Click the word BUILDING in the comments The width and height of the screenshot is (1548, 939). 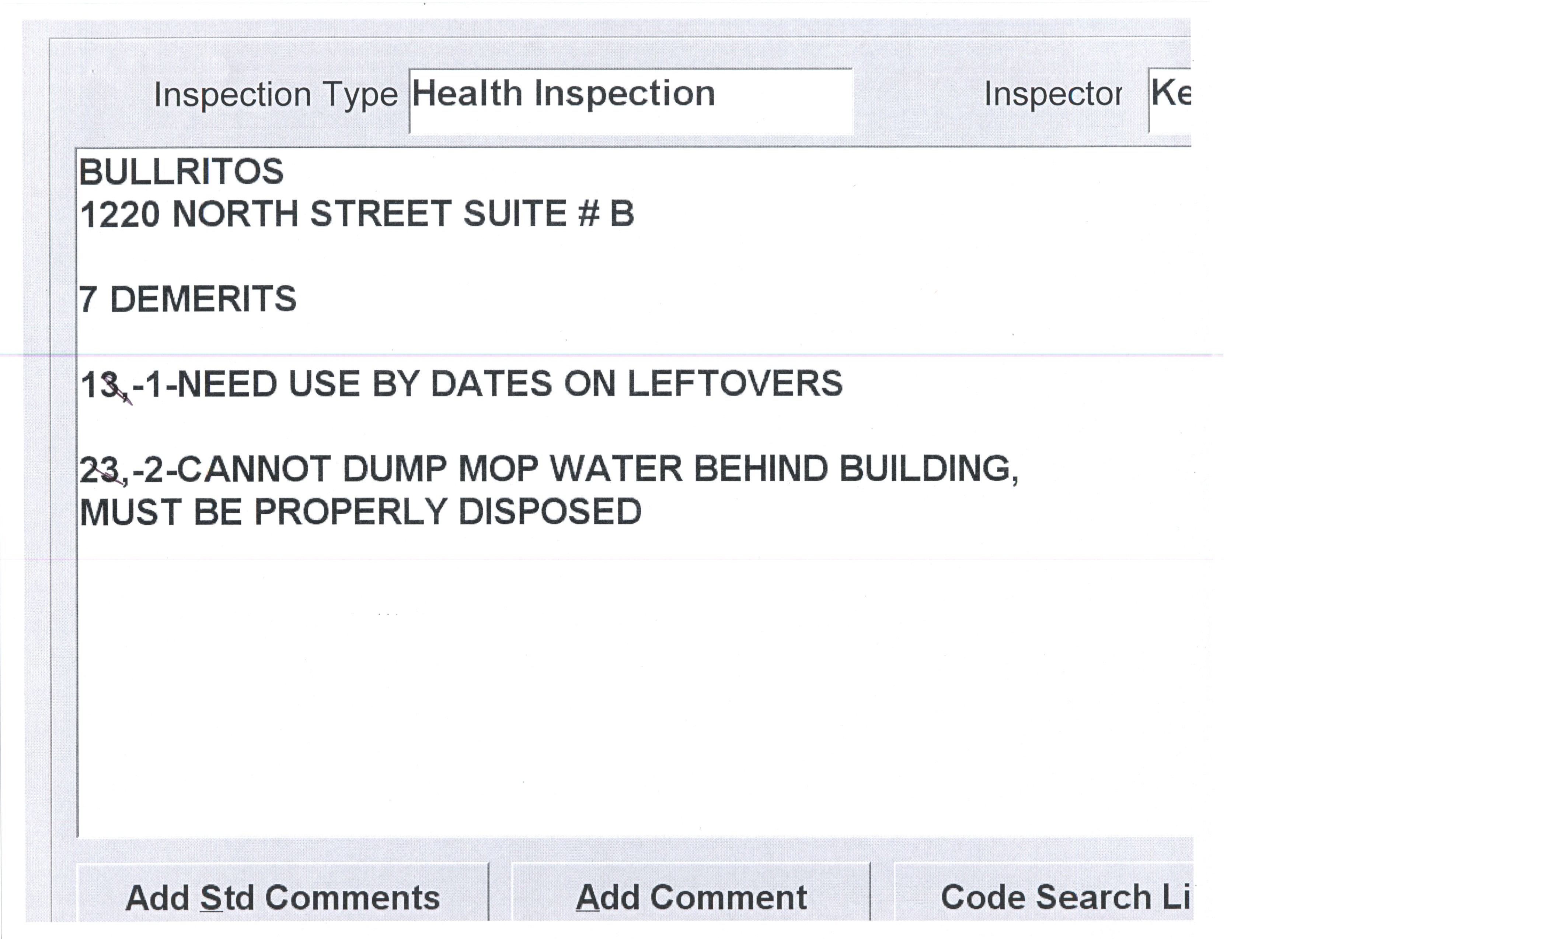[x=927, y=469]
